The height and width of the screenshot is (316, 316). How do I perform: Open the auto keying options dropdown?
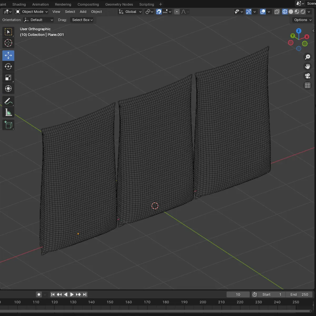(x=45, y=294)
